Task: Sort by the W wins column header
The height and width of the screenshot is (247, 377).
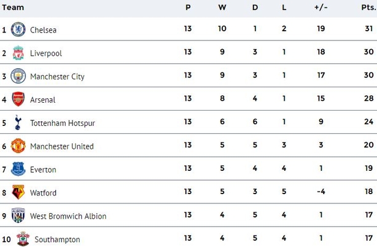Action: coord(222,7)
